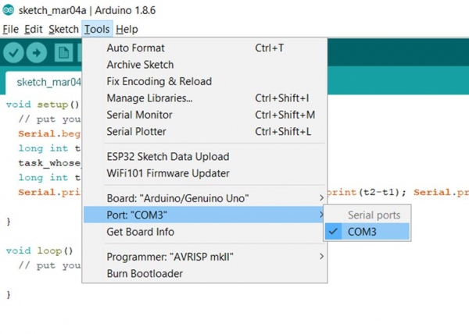Open the Help menu
The height and width of the screenshot is (334, 469).
127,29
